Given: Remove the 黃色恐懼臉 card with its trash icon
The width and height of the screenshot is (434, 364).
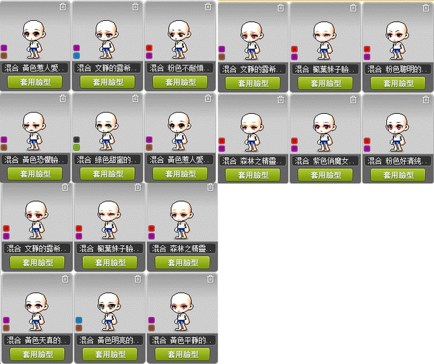Looking at the screenshot, I should tap(63, 98).
